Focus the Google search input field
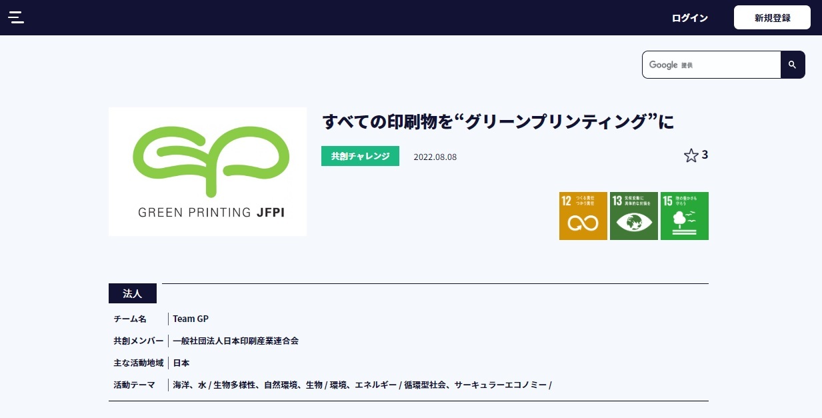The width and height of the screenshot is (822, 418). pyautogui.click(x=711, y=65)
